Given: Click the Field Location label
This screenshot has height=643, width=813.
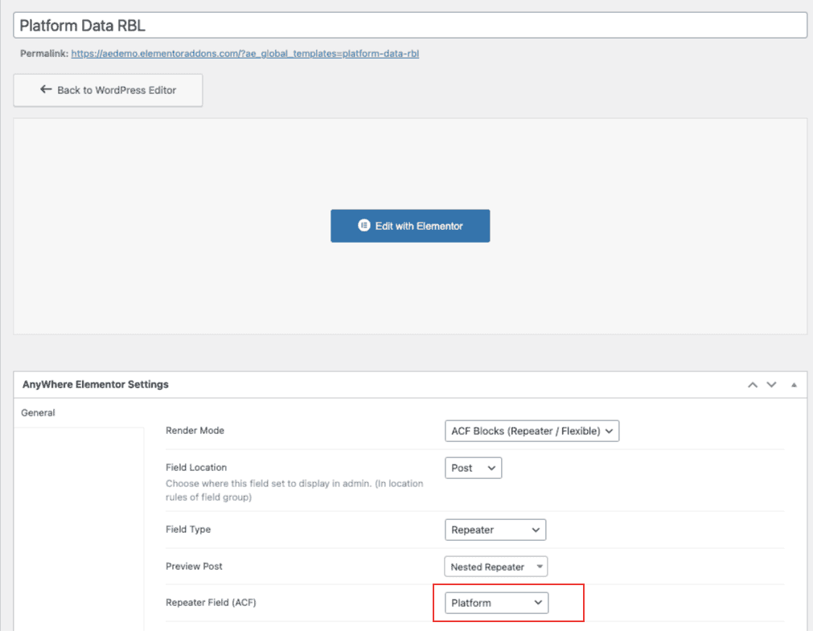Looking at the screenshot, I should click(x=196, y=467).
